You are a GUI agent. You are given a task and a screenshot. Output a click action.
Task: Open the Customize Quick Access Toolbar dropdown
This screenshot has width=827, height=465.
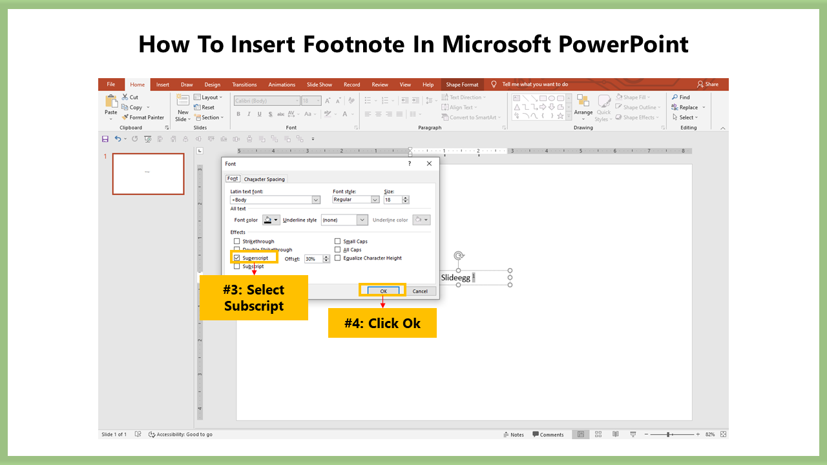(x=313, y=139)
